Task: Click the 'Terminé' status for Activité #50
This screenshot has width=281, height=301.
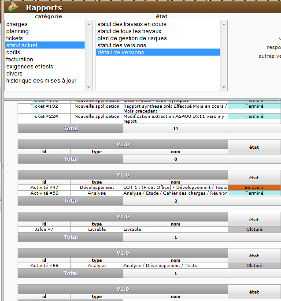Action: (x=254, y=193)
